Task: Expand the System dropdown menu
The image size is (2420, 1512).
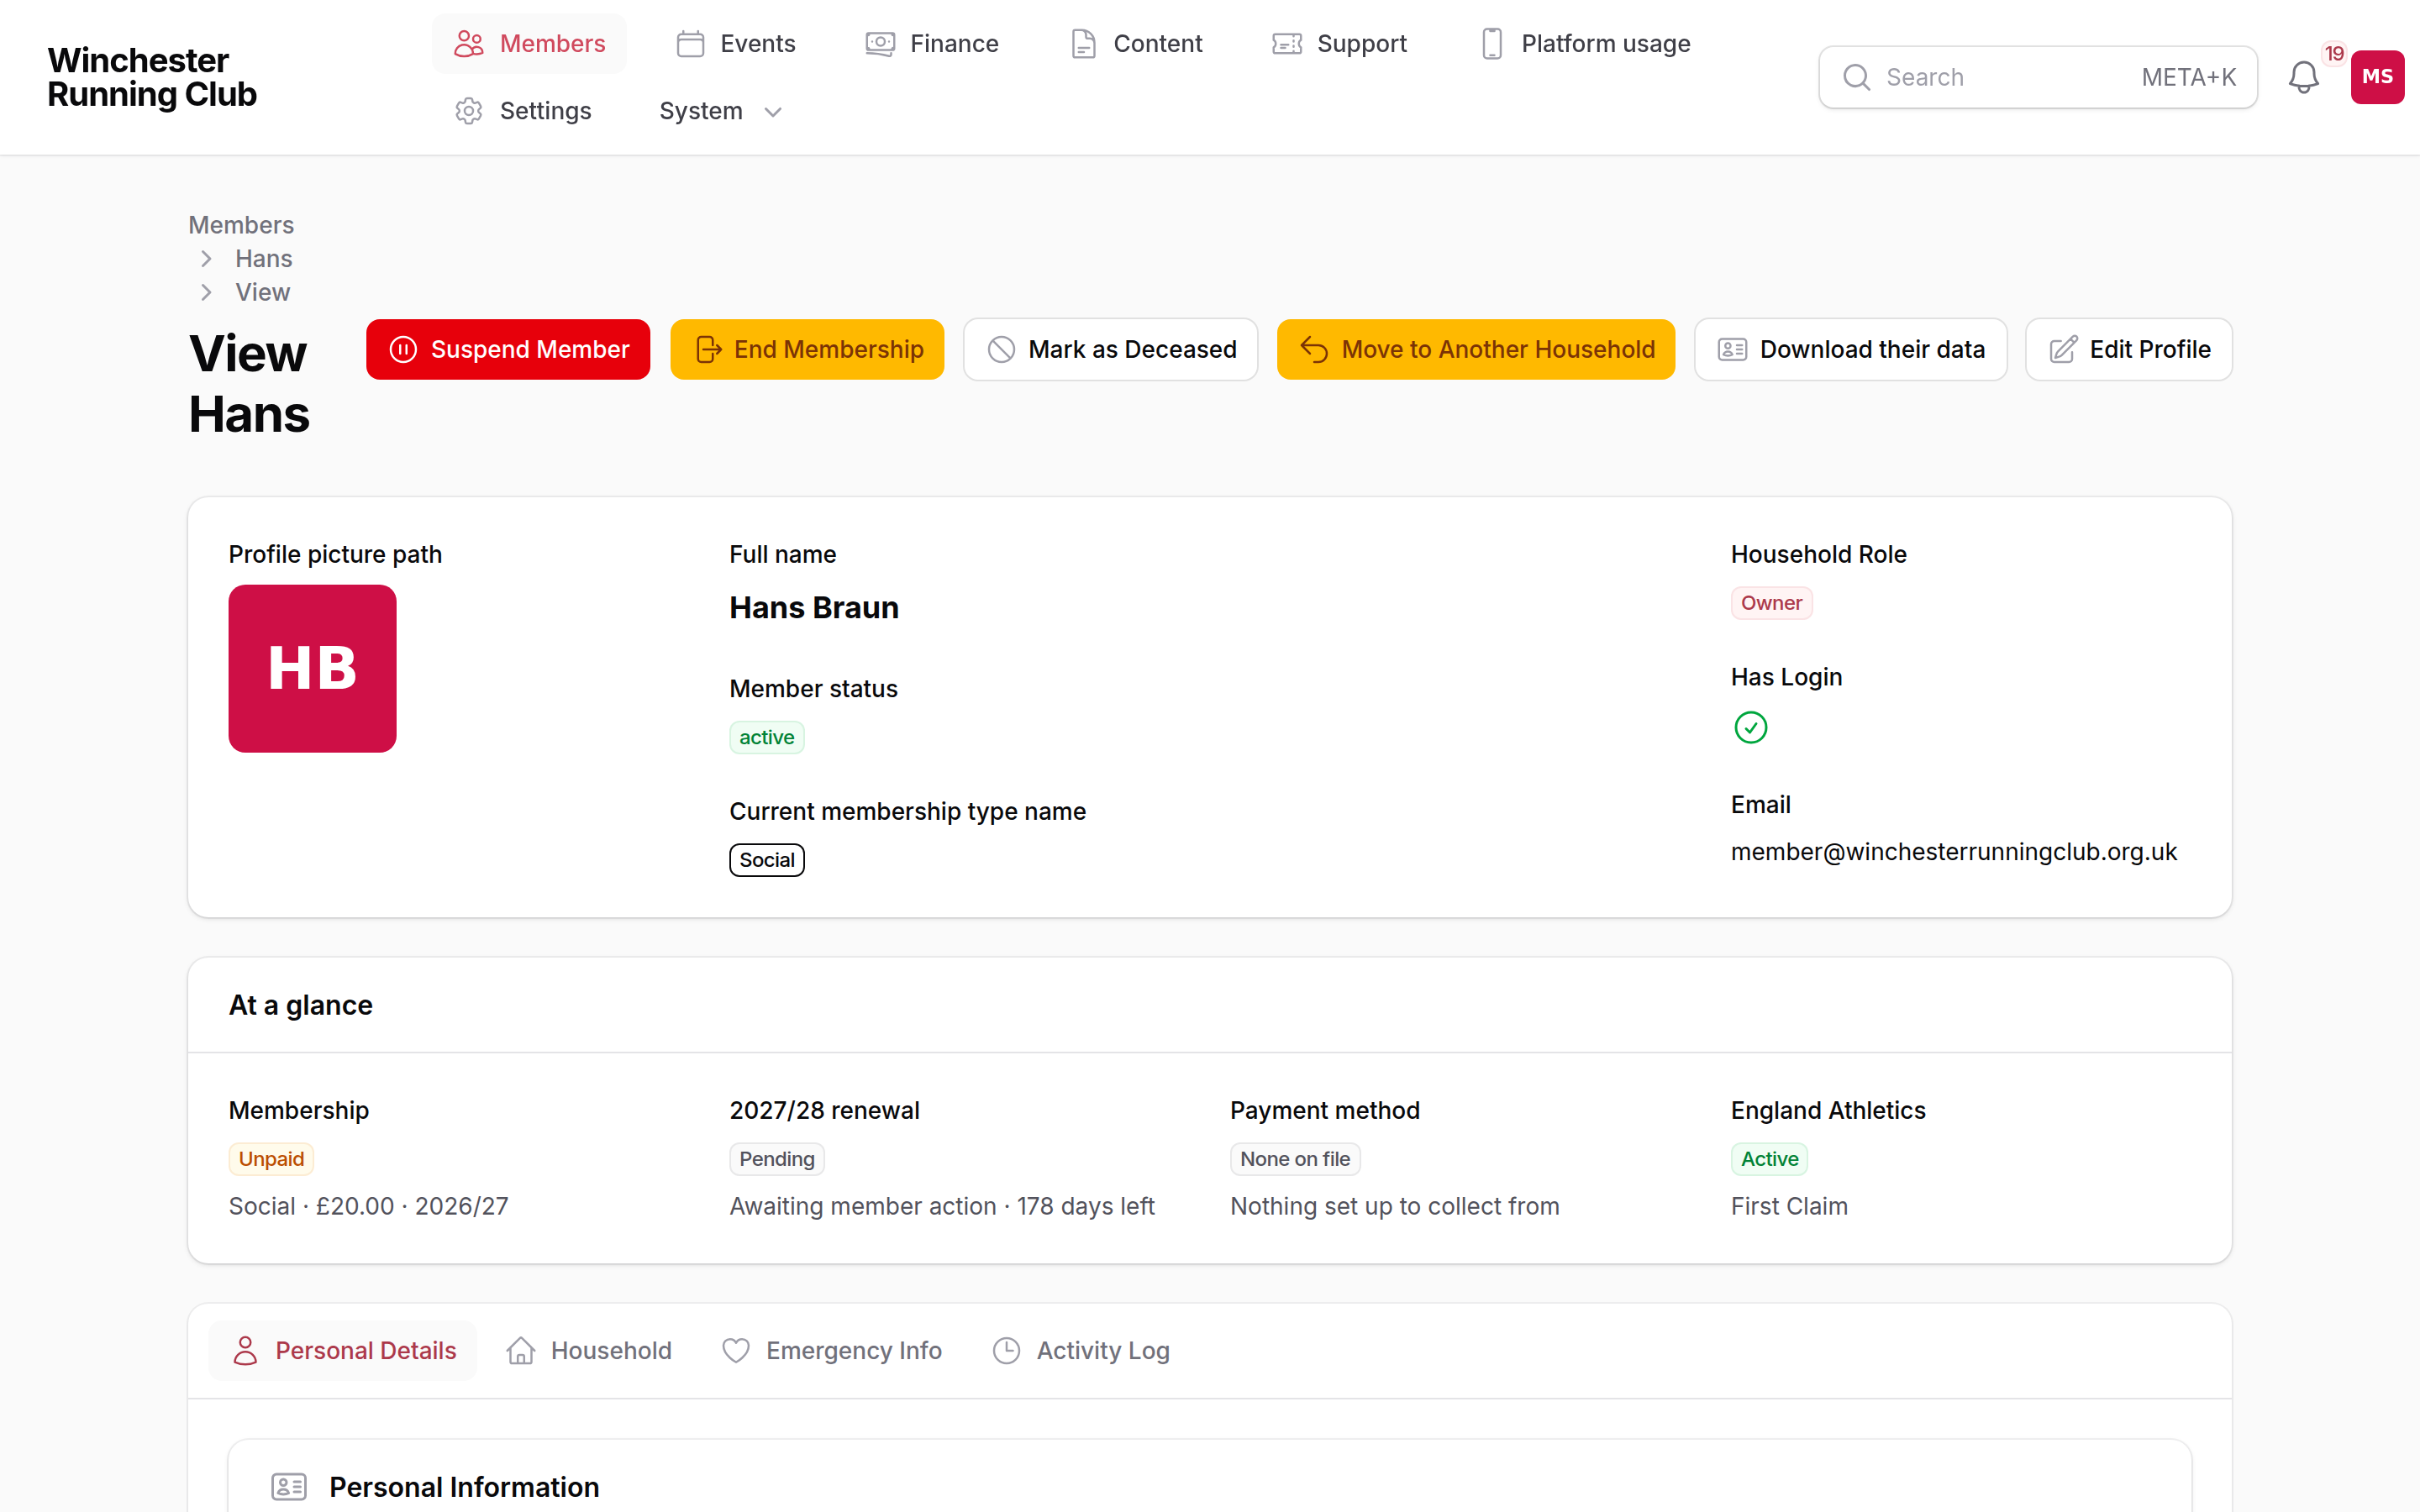Action: (x=720, y=111)
